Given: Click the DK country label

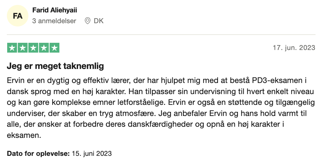Looking at the screenshot, I should (x=99, y=21).
